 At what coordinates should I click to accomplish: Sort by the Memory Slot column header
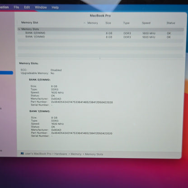click(x=30, y=23)
